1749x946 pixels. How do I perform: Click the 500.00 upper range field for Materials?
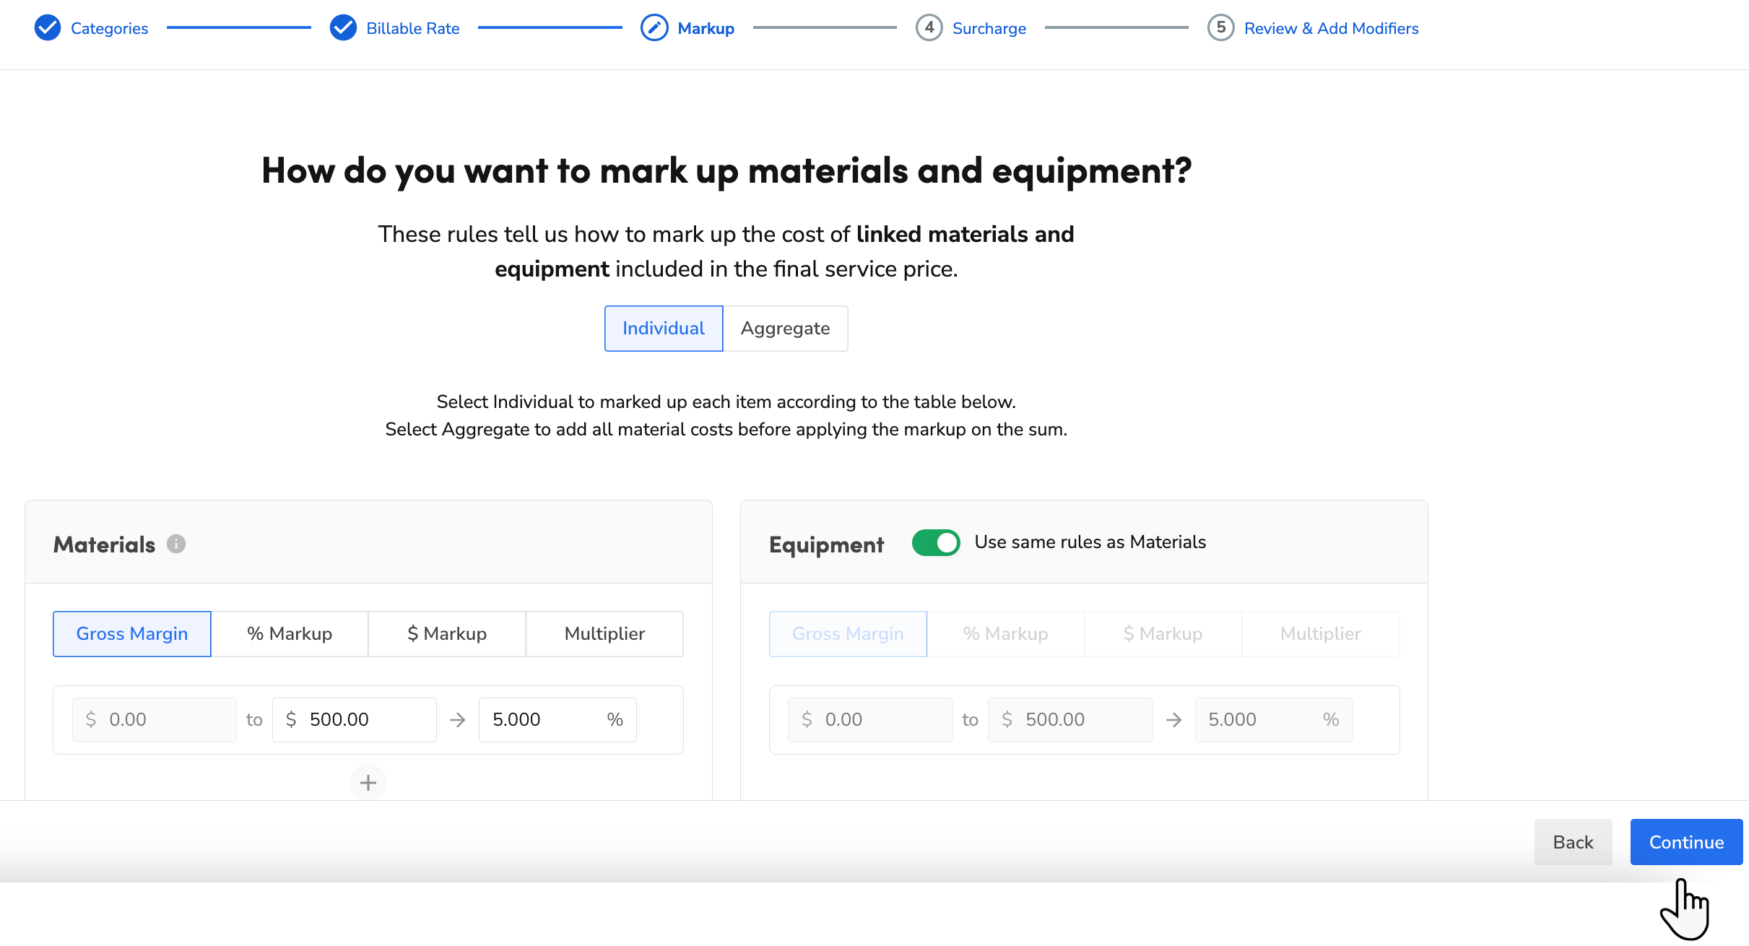pos(354,719)
